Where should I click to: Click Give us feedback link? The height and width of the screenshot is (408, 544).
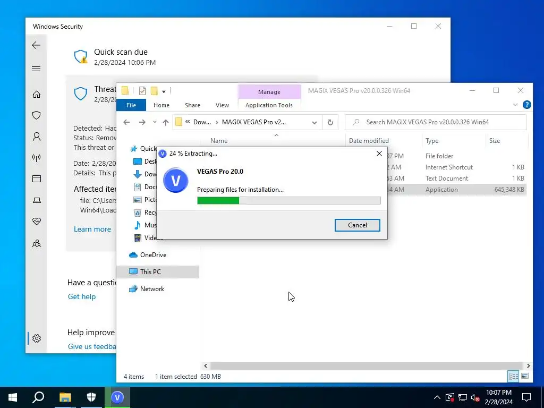[x=92, y=346]
